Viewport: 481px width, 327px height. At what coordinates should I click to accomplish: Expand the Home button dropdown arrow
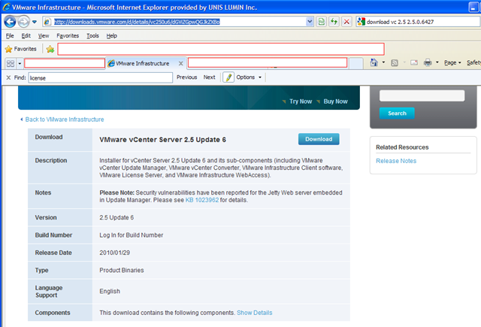[x=383, y=62]
